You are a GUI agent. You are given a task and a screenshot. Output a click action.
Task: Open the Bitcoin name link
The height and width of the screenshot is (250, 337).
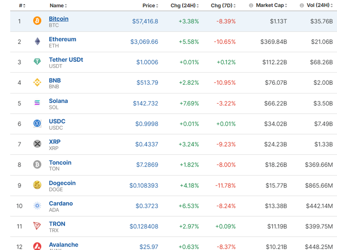(x=58, y=19)
